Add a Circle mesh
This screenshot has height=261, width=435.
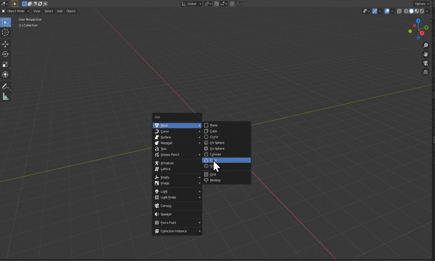226,137
